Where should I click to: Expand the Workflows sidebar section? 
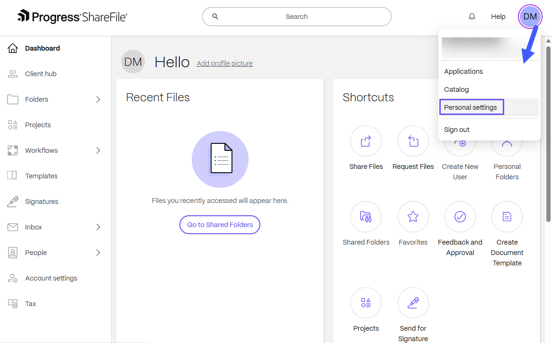[x=99, y=150]
